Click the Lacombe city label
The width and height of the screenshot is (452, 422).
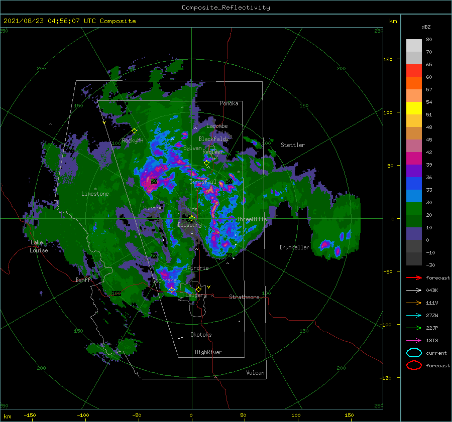[x=217, y=126]
